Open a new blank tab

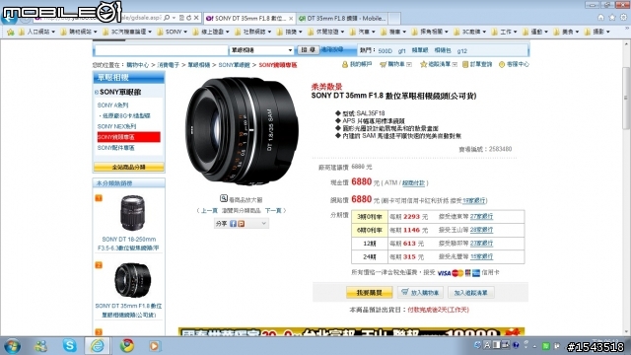(x=394, y=18)
